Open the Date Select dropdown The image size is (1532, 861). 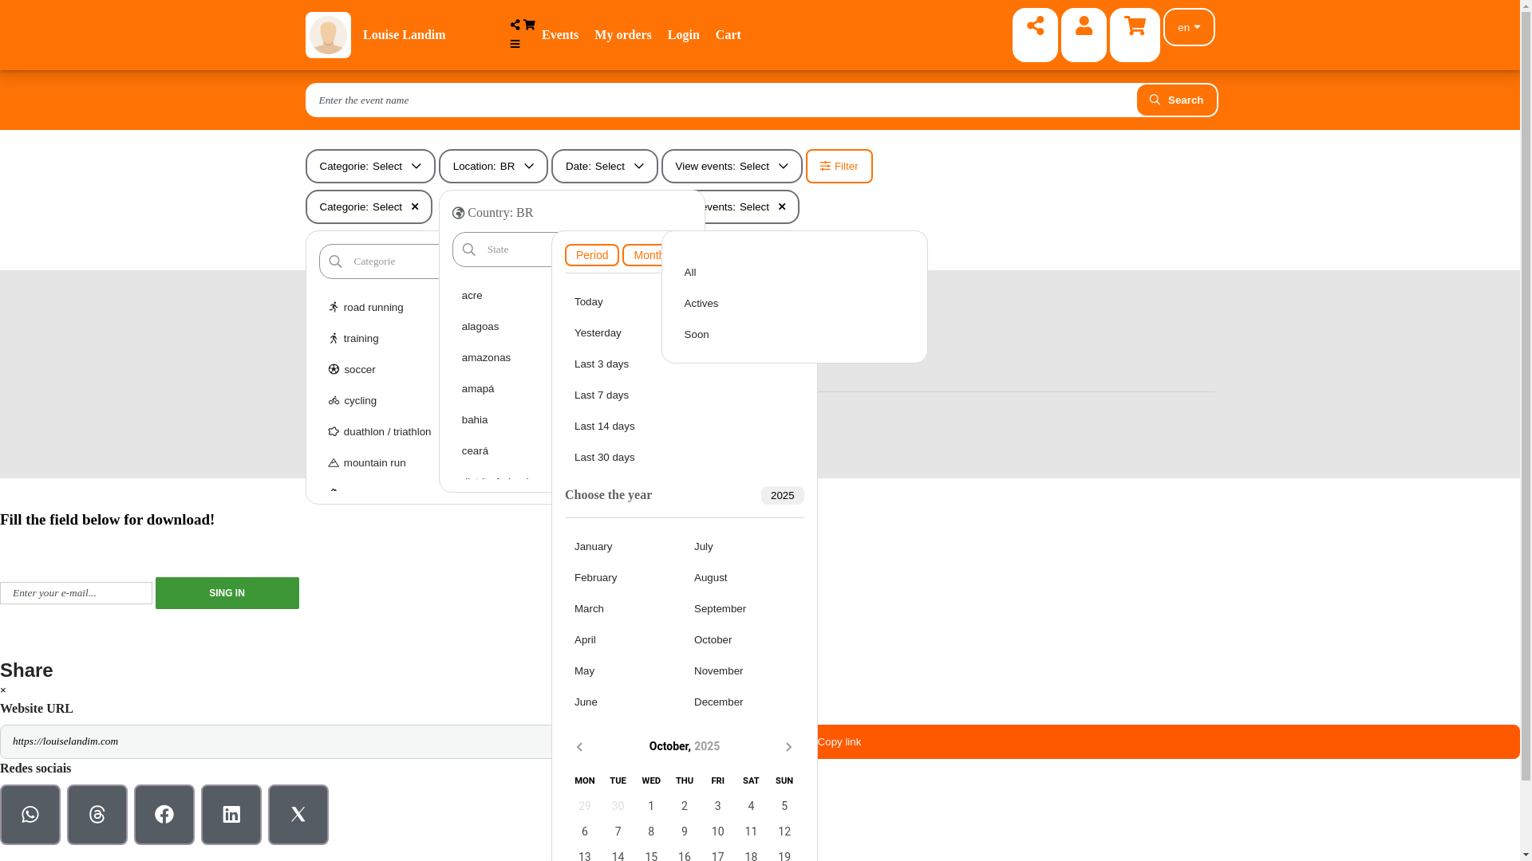[x=604, y=166]
